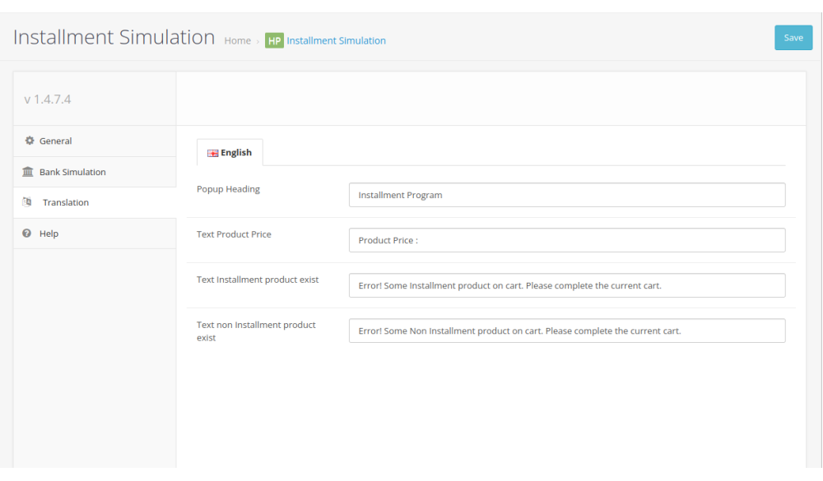Click the Popup Heading label
The height and width of the screenshot is (481, 823).
tap(228, 189)
